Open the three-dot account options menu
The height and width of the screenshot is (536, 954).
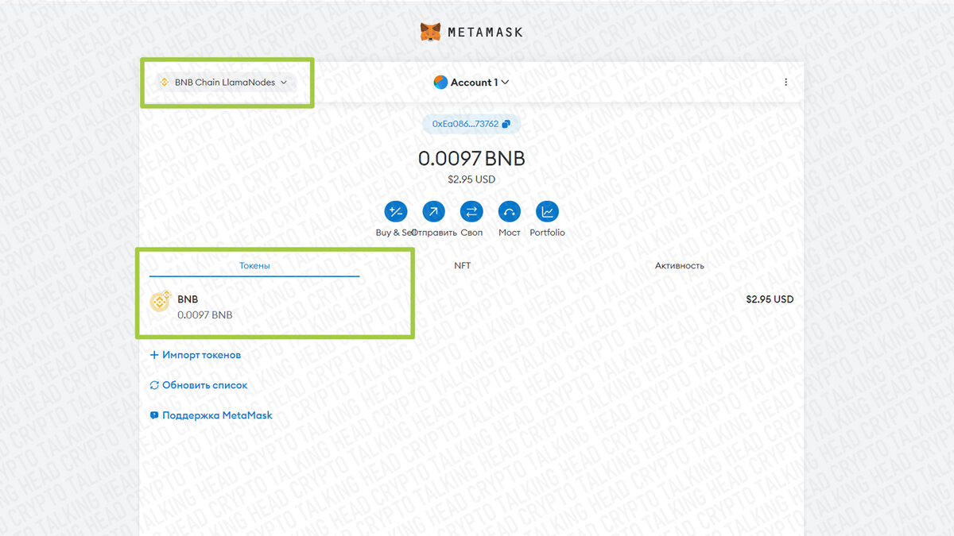[785, 82]
